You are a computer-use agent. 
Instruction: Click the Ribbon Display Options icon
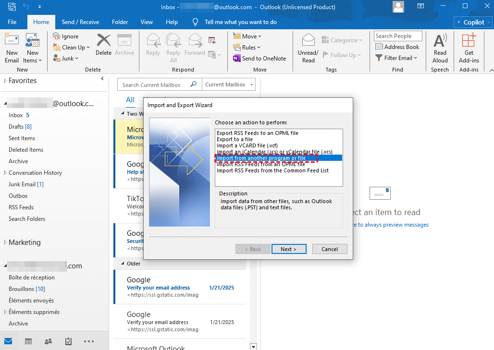click(x=420, y=6)
